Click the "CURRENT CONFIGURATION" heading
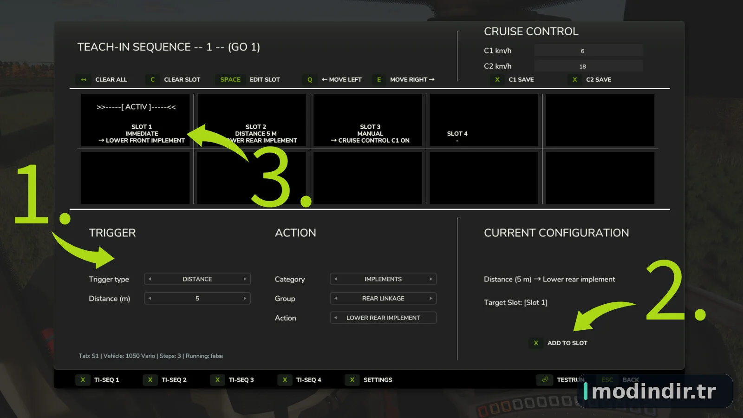The image size is (743, 418). coord(556,233)
